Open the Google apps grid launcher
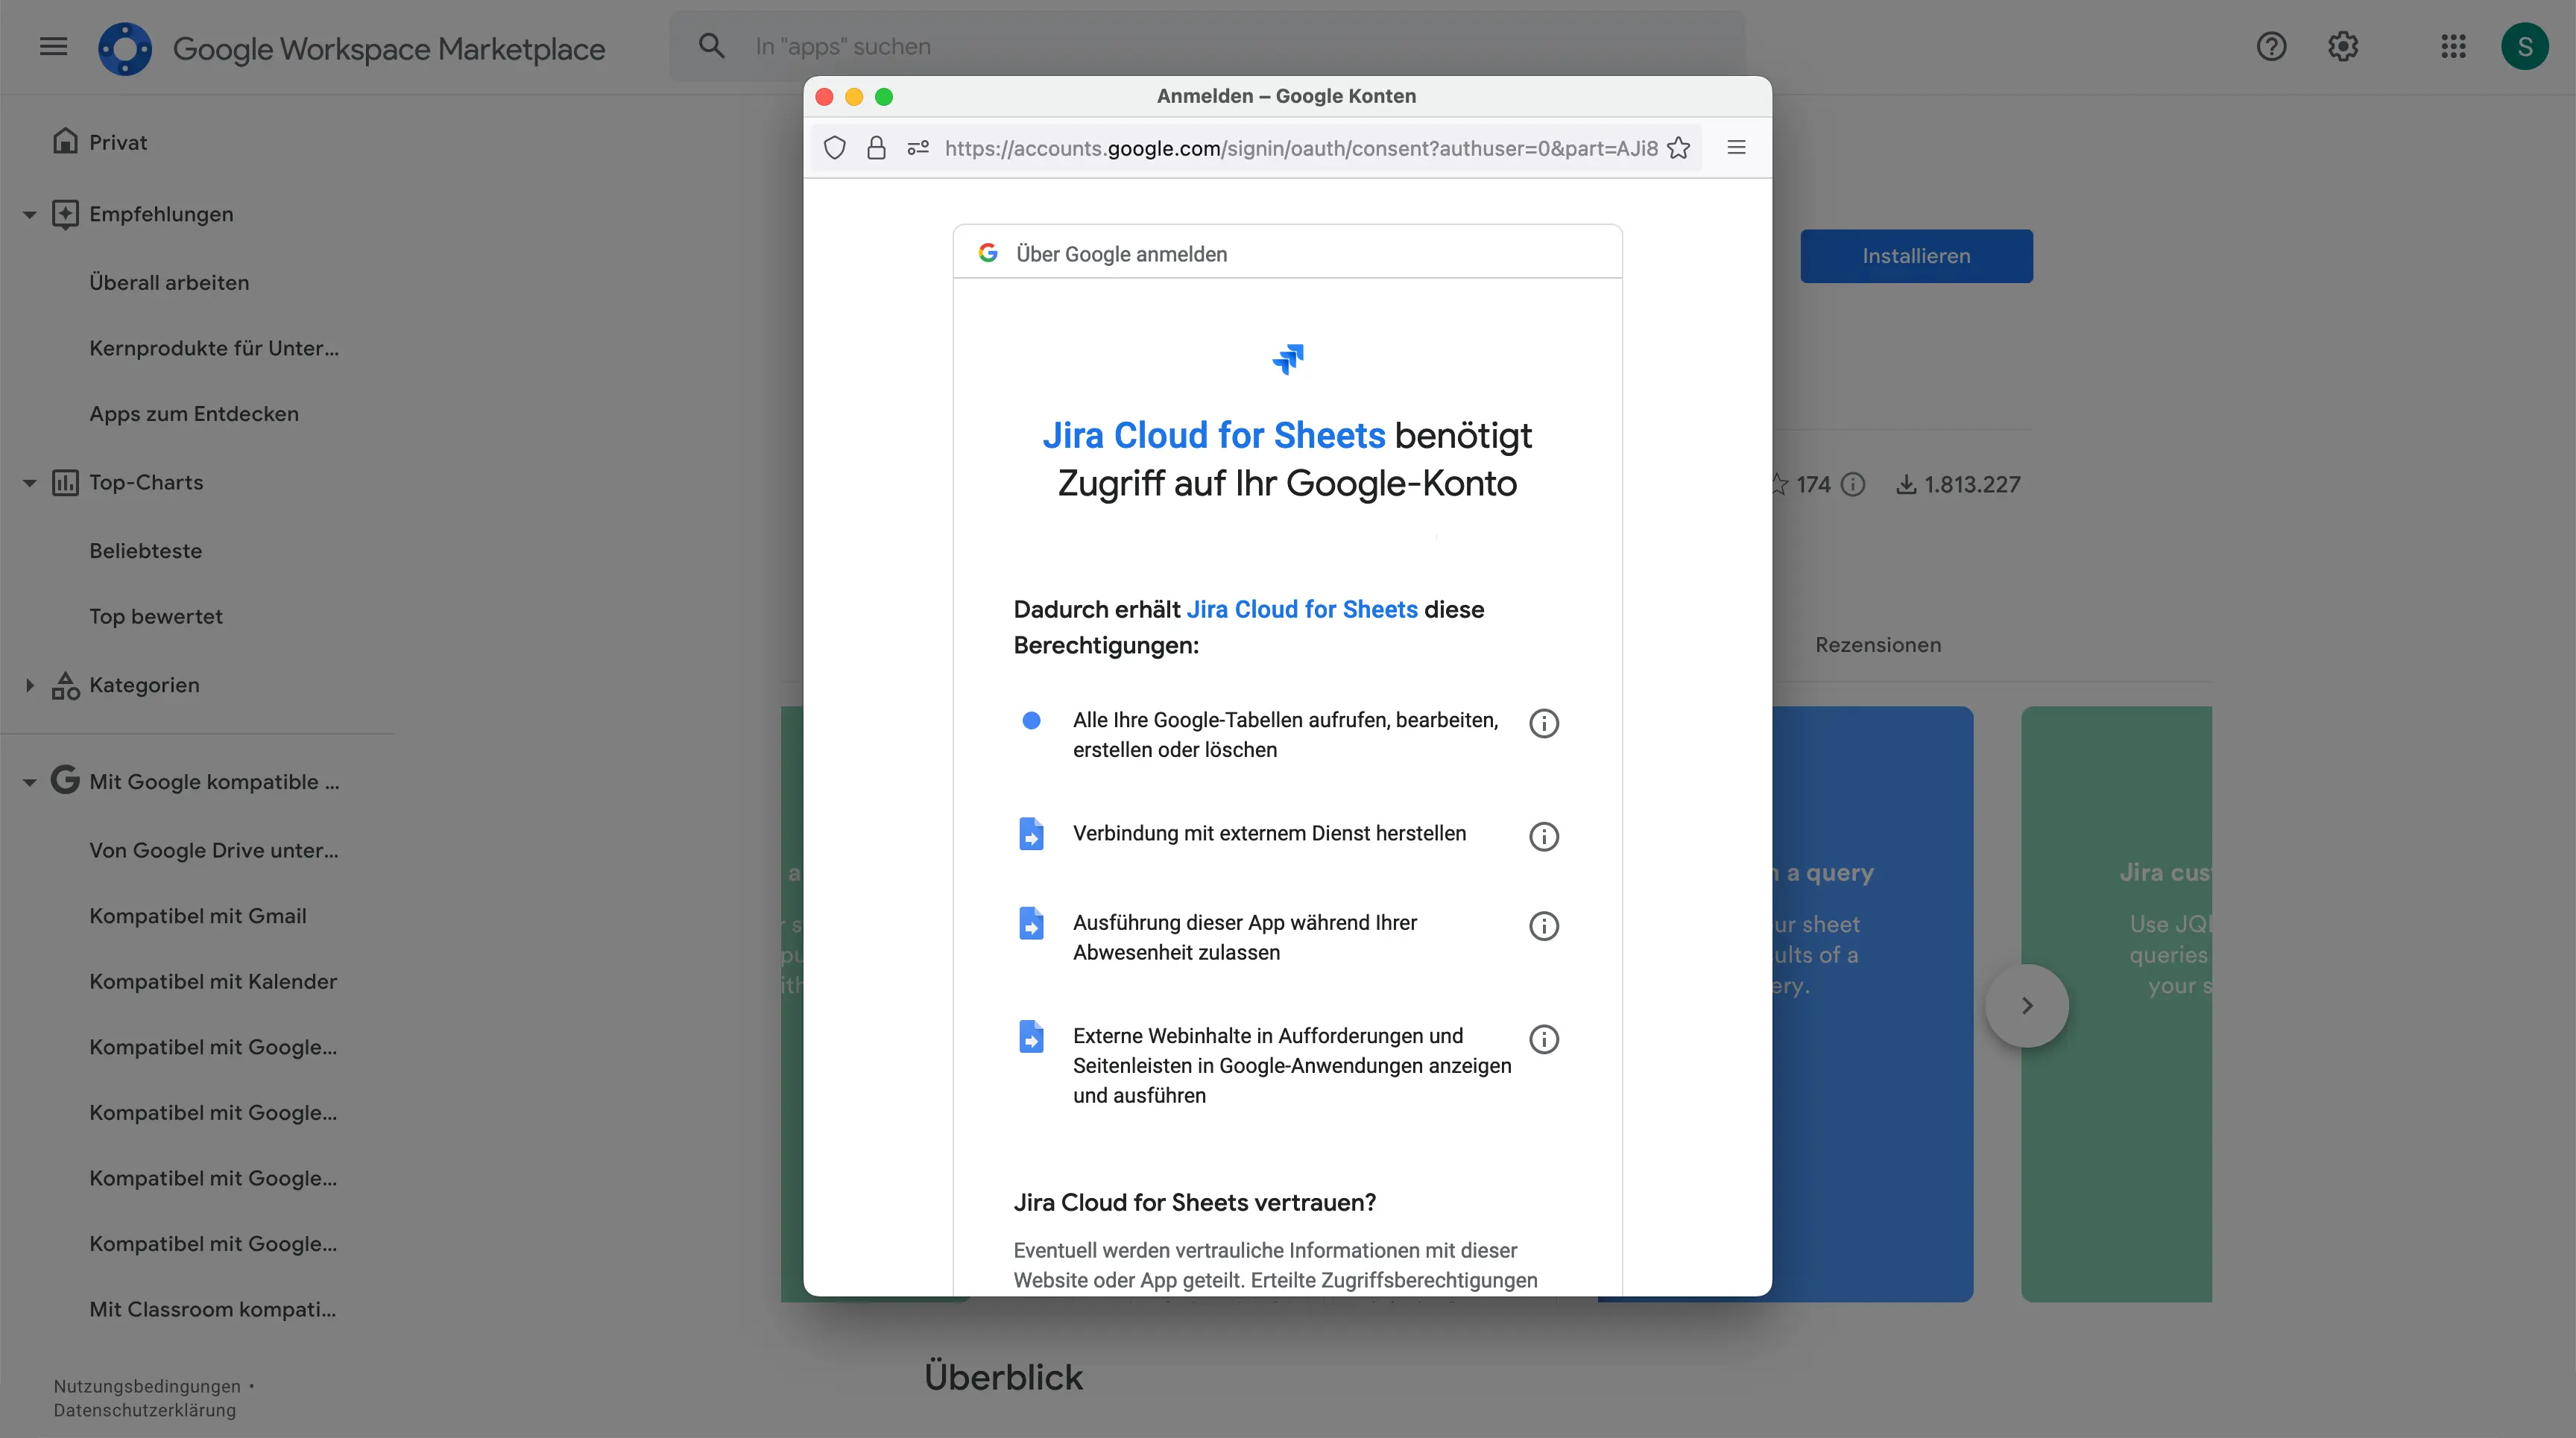The height and width of the screenshot is (1438, 2576). click(x=2453, y=46)
